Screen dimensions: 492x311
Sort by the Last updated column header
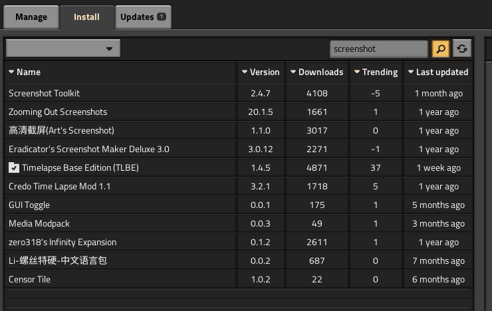click(x=438, y=72)
